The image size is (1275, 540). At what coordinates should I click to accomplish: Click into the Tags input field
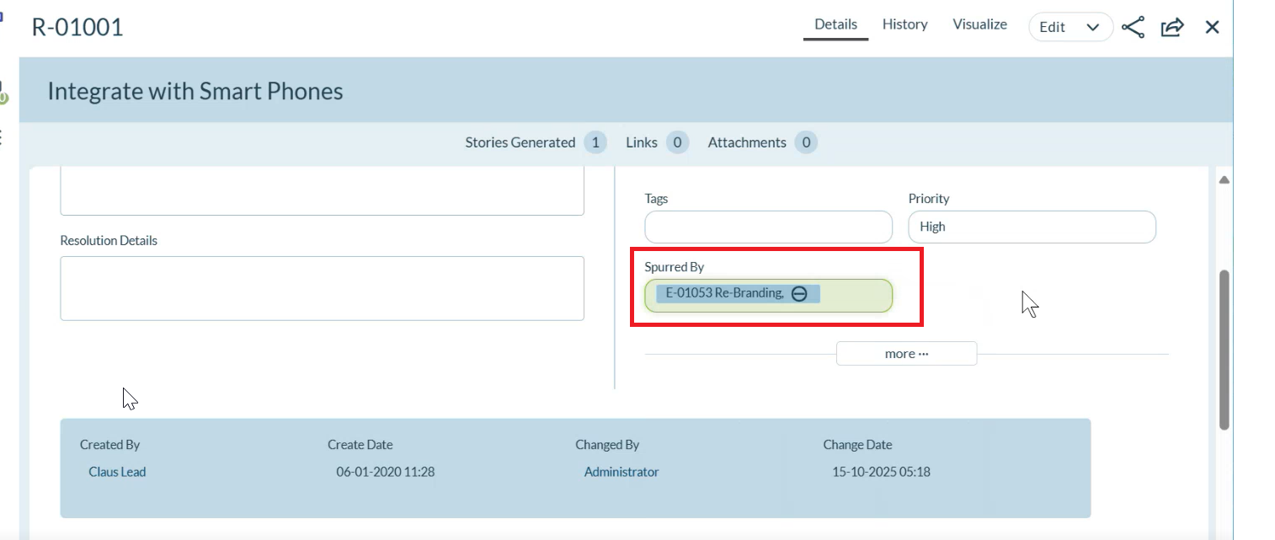(767, 227)
